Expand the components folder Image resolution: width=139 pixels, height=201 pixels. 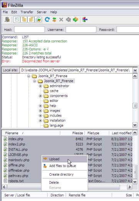point(40,96)
